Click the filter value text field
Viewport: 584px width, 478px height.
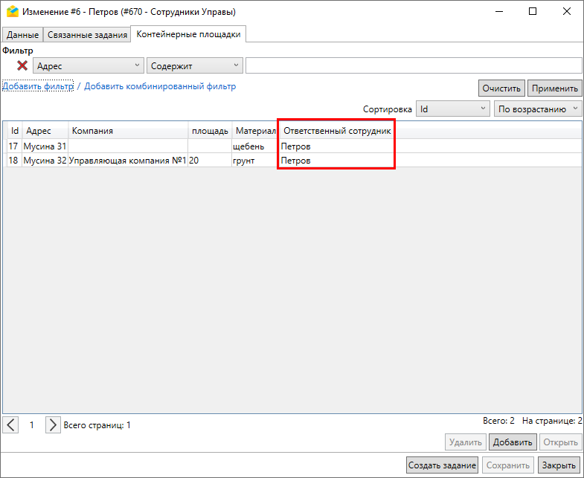point(413,65)
